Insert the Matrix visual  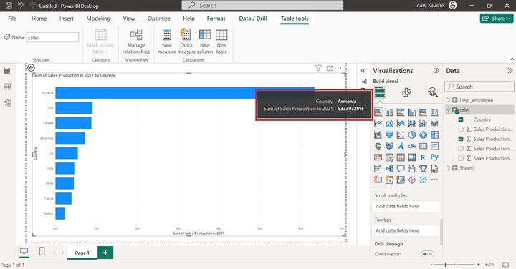point(412,157)
